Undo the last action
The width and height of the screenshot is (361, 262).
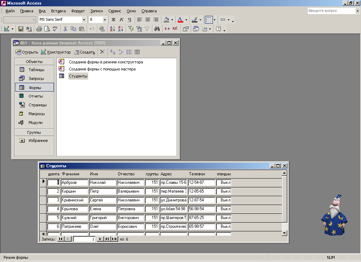tap(92, 29)
